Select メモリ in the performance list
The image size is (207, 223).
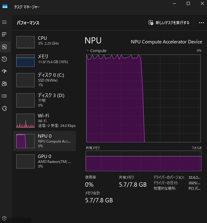(45, 60)
